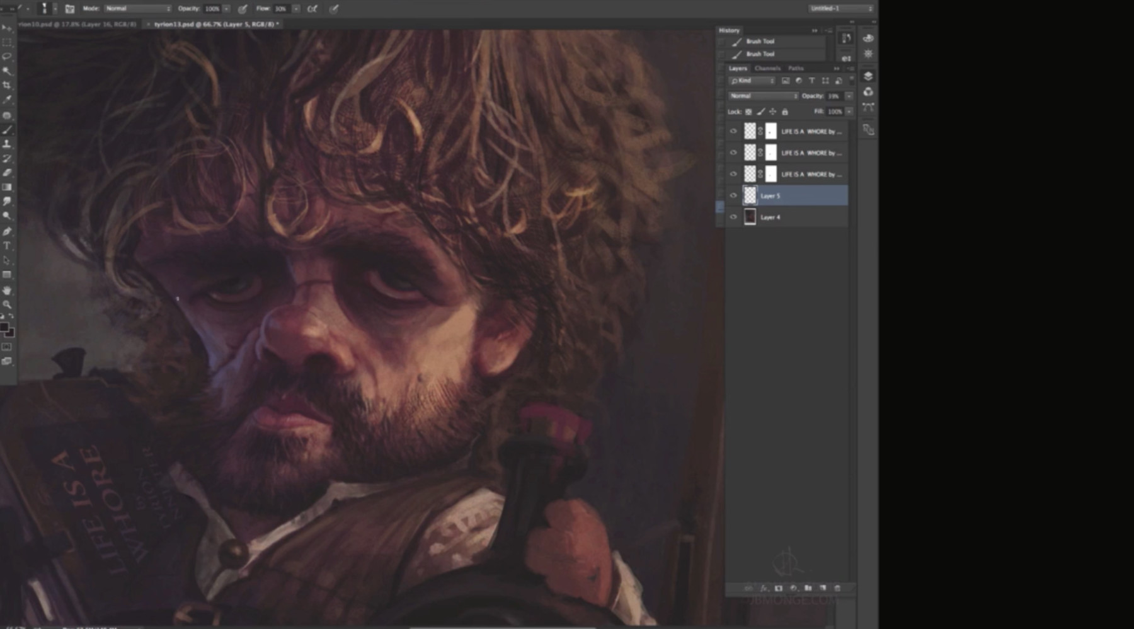The height and width of the screenshot is (629, 1134).
Task: Swap foreground and background colors
Action: tap(11, 316)
